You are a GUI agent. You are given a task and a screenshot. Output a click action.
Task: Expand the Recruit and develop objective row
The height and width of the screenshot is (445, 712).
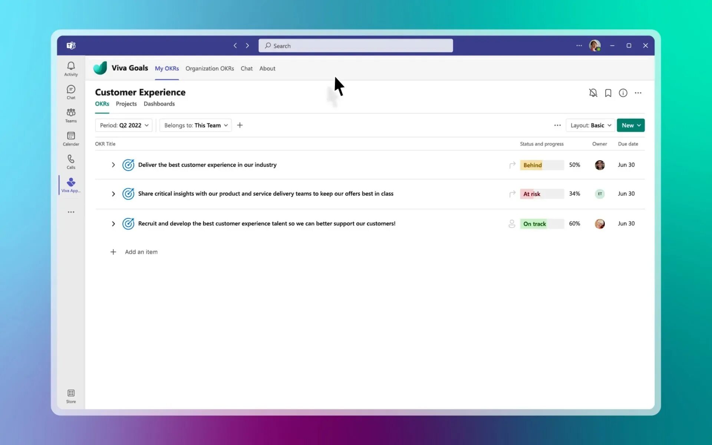pyautogui.click(x=113, y=224)
